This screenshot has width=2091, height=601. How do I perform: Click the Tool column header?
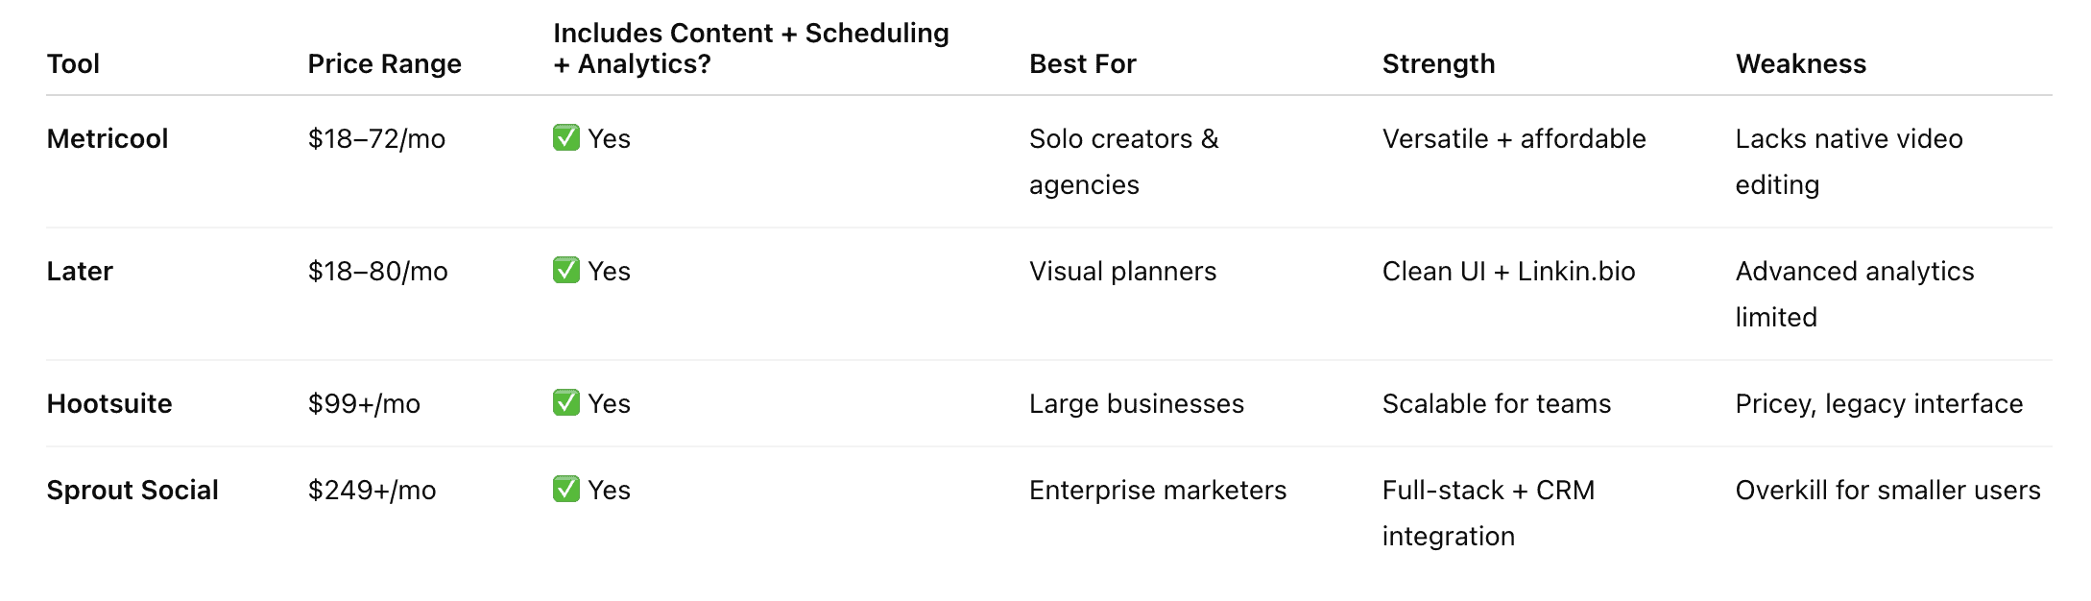(73, 63)
